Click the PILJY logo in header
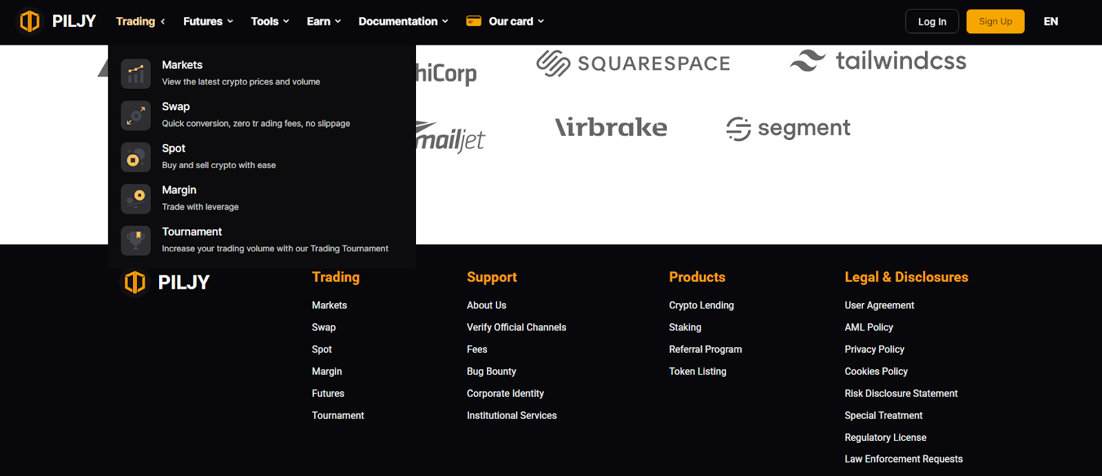The height and width of the screenshot is (476, 1102). point(57,21)
